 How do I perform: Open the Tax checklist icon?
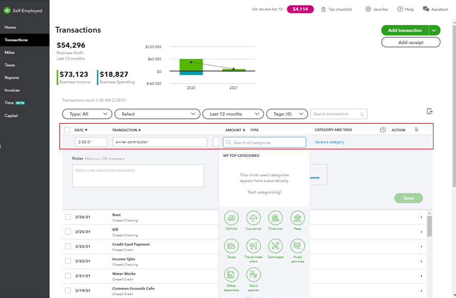click(x=323, y=9)
